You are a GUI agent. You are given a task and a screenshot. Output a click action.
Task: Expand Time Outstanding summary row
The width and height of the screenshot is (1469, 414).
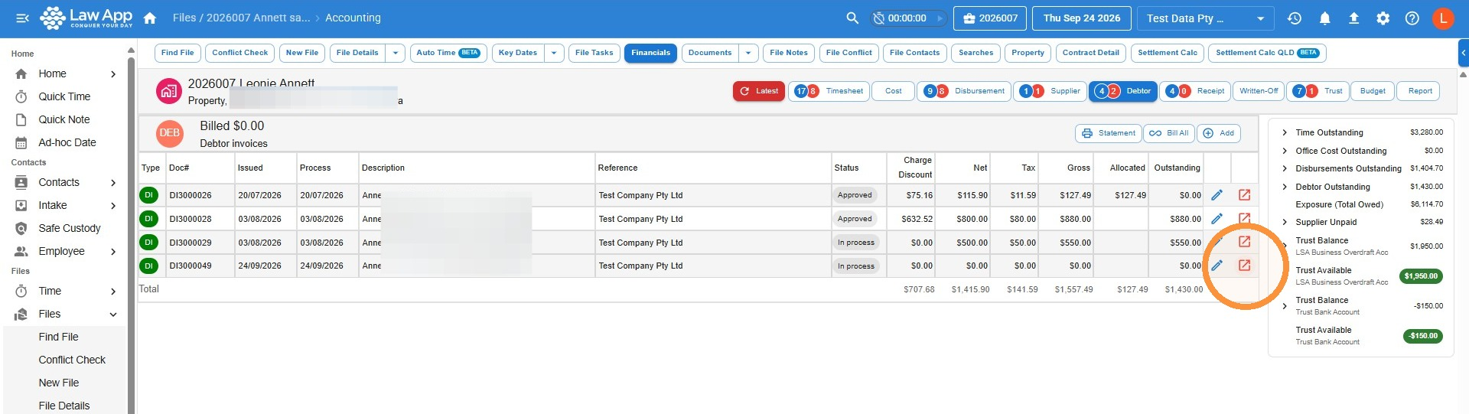click(x=1285, y=132)
